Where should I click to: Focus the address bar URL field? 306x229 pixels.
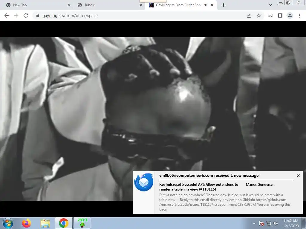pyautogui.click(x=140, y=16)
